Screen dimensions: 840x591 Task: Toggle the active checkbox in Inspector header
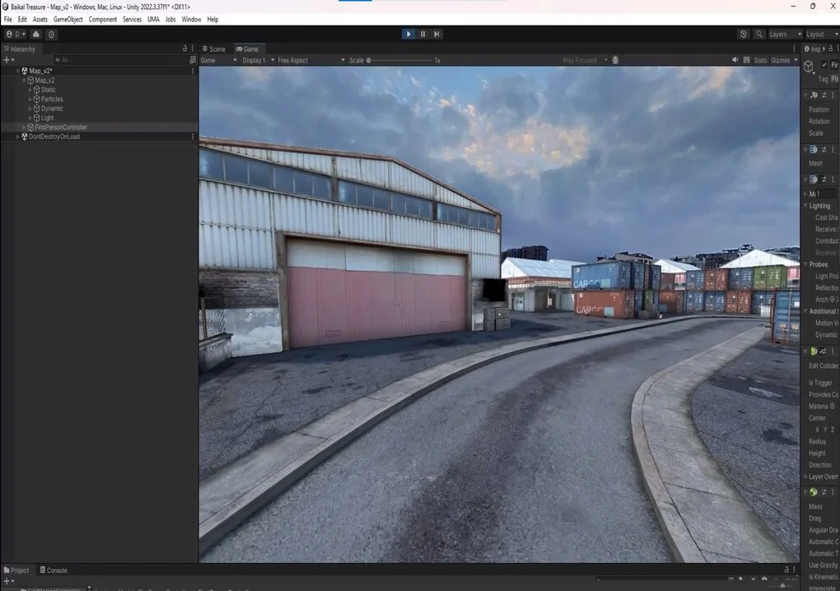(823, 66)
